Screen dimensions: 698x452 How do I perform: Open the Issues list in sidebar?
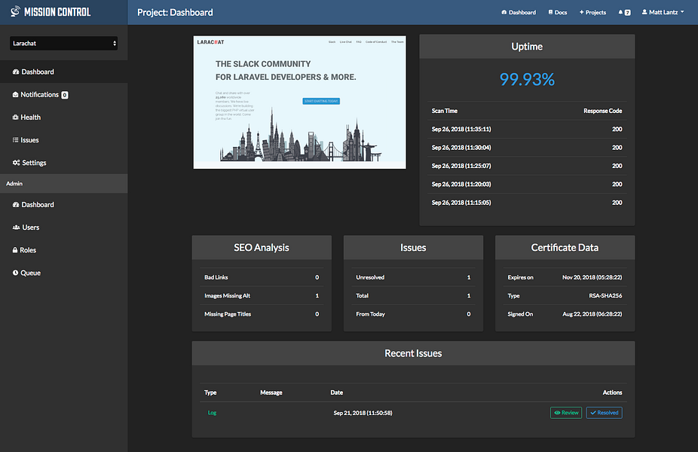pyautogui.click(x=63, y=139)
